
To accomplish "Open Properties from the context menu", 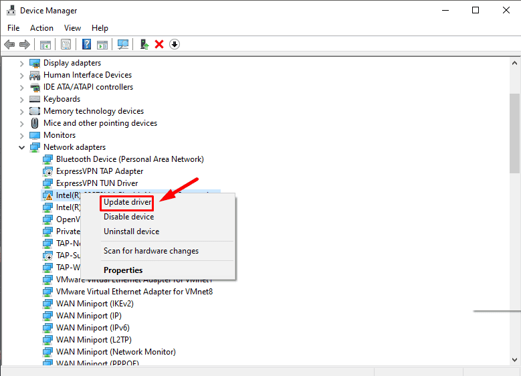I will [158, 270].
